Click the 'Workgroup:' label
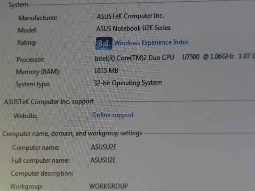The height and width of the screenshot is (191, 255). (x=26, y=187)
